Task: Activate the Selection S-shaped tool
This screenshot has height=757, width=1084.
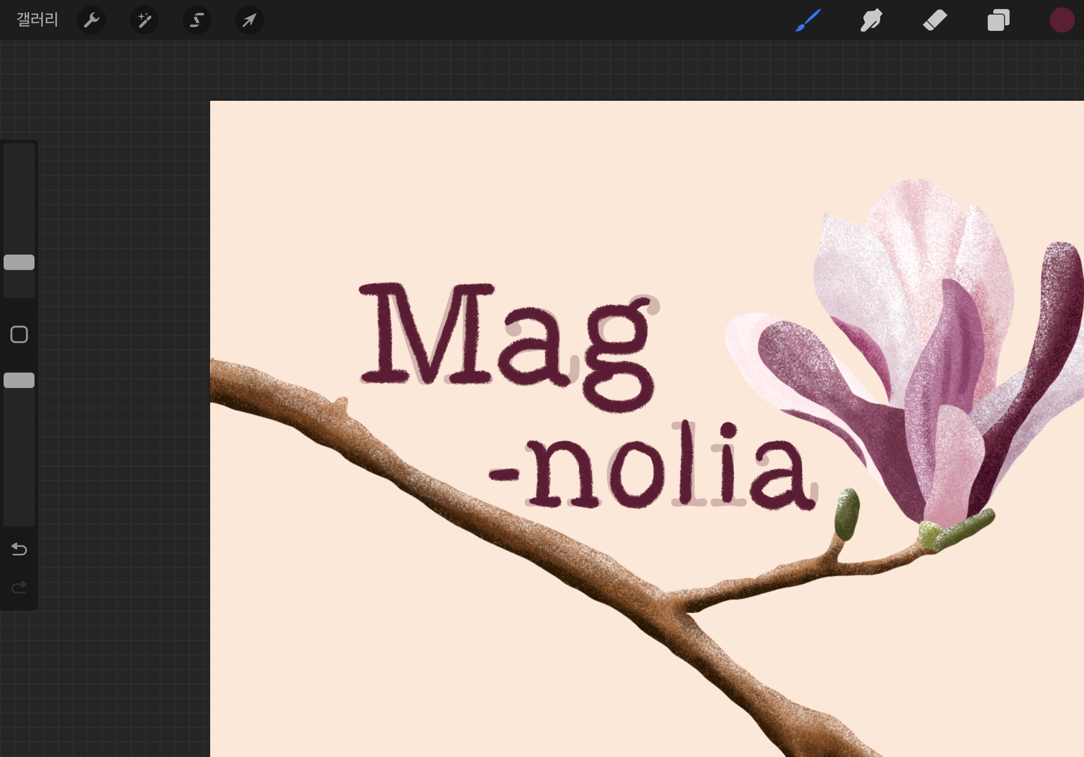Action: coord(197,20)
